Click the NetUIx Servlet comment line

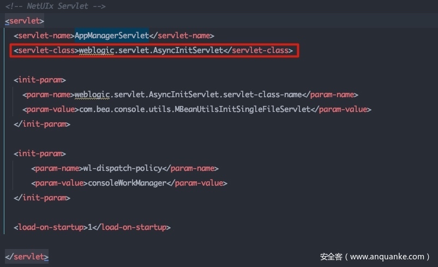55,6
